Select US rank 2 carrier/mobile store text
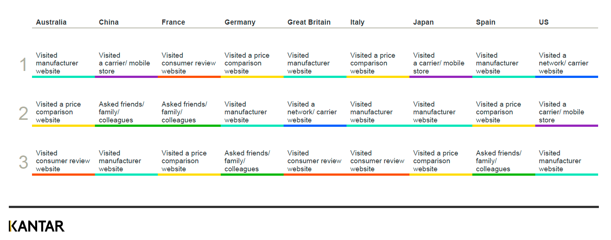This screenshot has width=611, height=240. pos(561,112)
